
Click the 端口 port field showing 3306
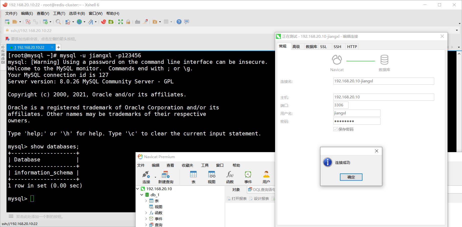pos(341,105)
